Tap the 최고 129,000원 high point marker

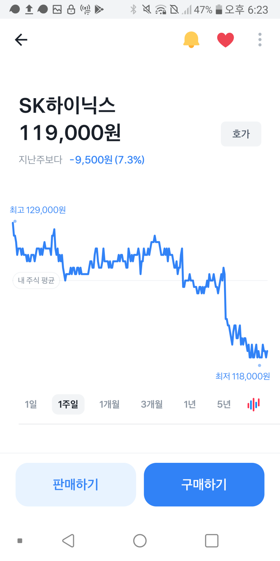point(38,210)
